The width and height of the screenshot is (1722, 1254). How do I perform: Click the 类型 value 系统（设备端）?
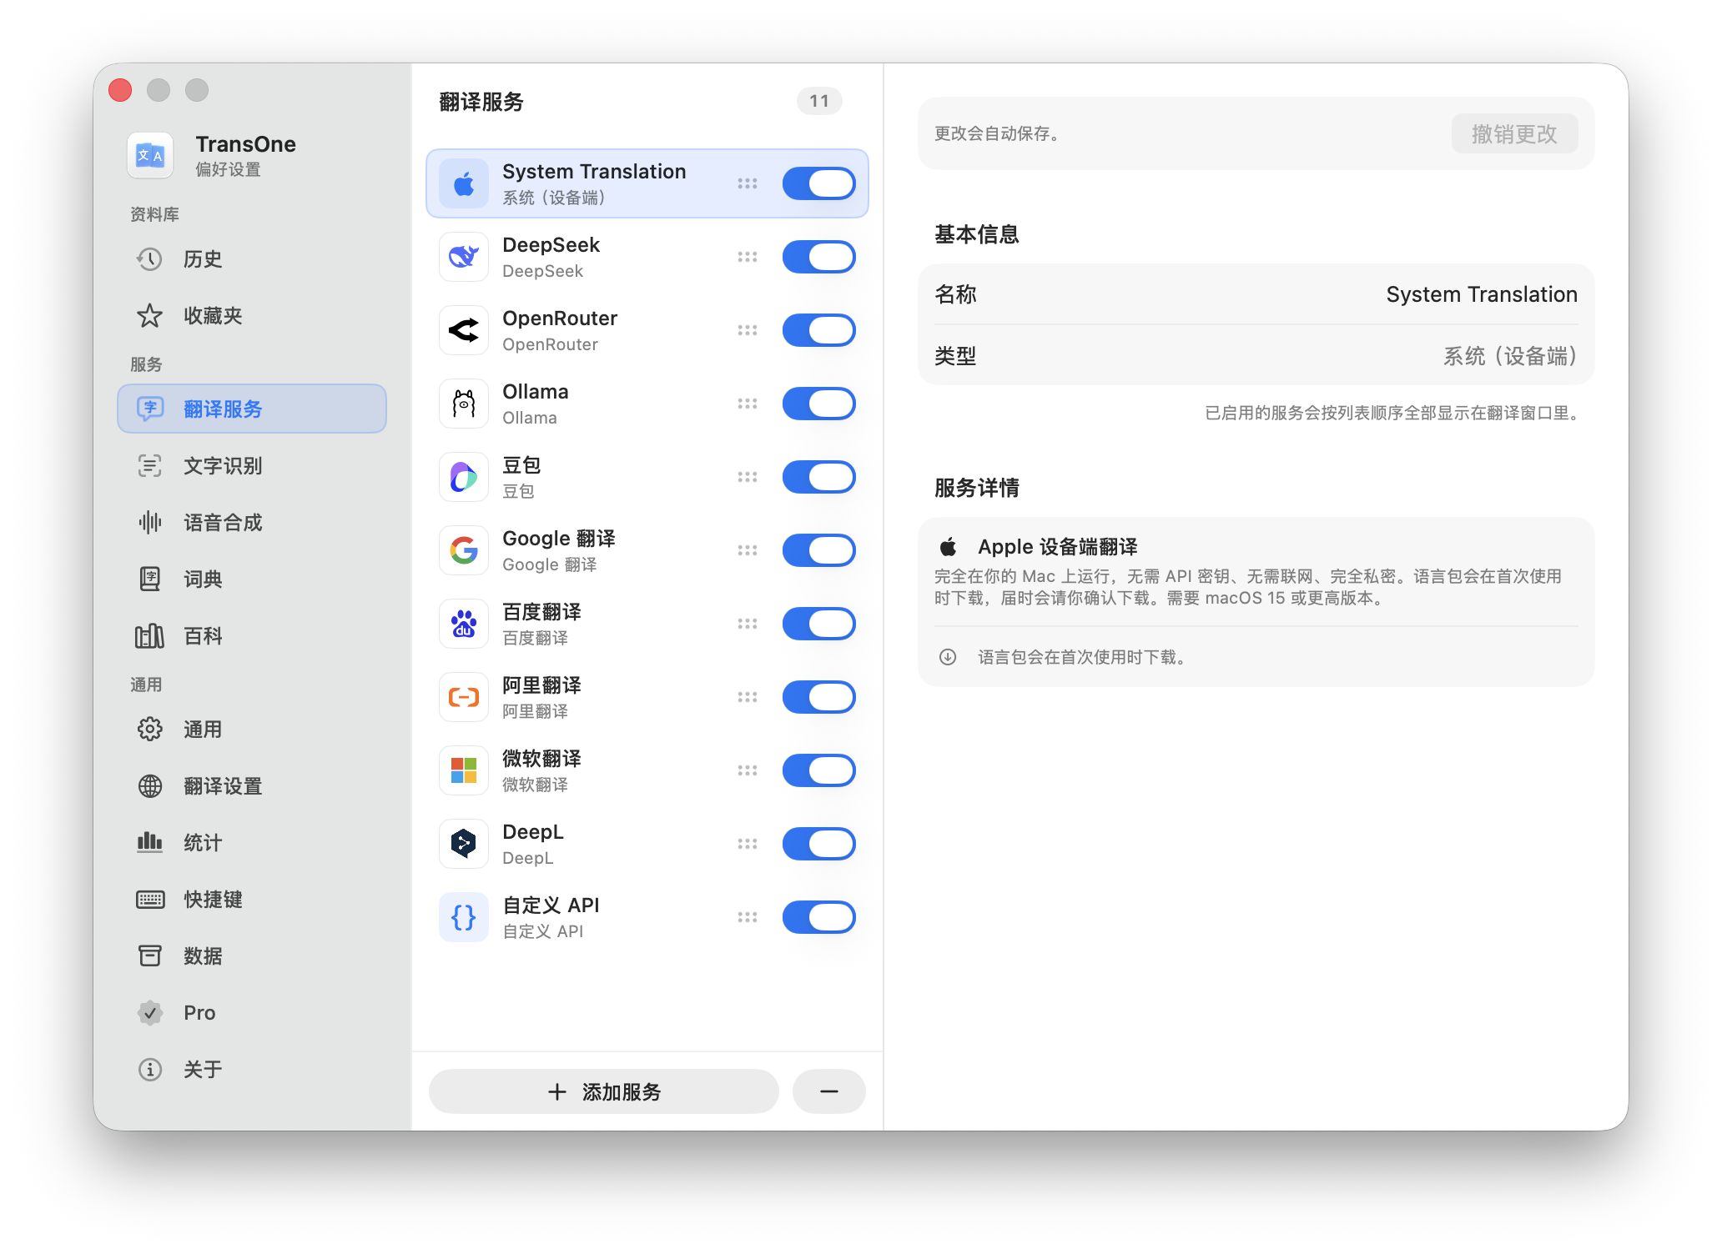click(x=1510, y=356)
